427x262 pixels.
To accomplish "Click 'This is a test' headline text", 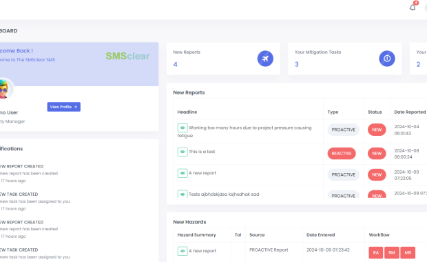I will click(202, 152).
